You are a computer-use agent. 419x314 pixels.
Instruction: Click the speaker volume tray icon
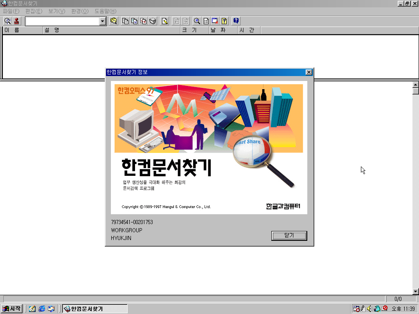point(369,309)
